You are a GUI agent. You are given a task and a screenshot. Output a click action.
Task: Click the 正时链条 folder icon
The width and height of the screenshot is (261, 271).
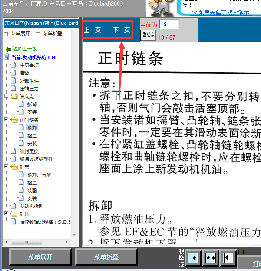(x=14, y=120)
